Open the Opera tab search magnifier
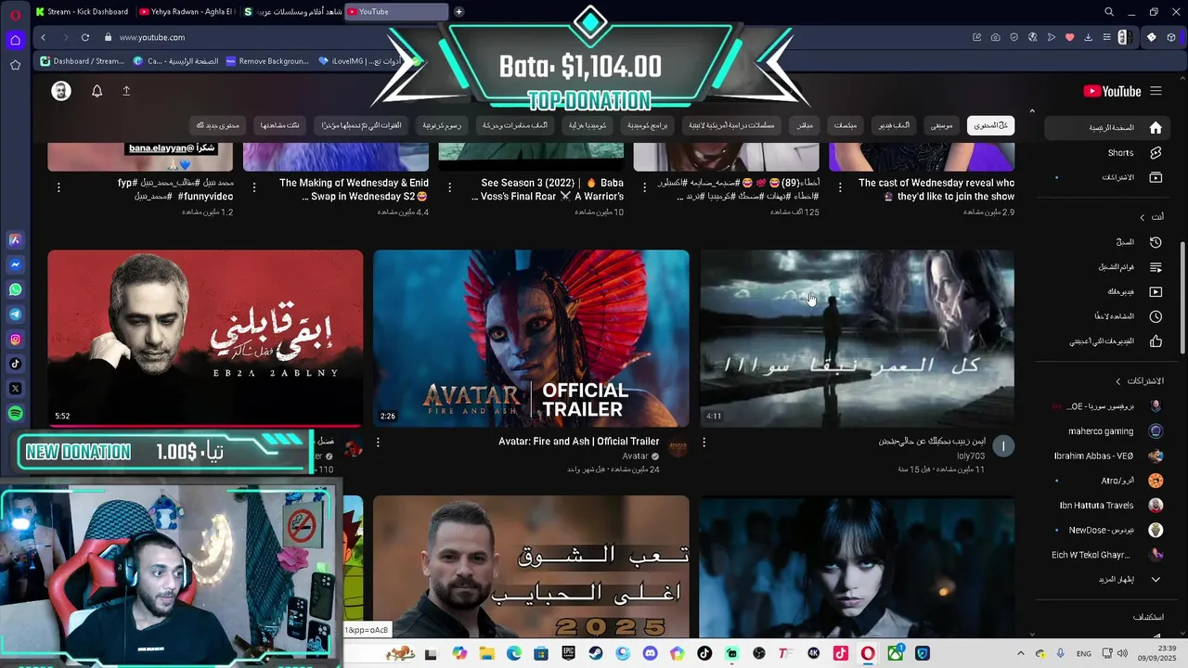Viewport: 1188px width, 668px height. tap(1109, 12)
